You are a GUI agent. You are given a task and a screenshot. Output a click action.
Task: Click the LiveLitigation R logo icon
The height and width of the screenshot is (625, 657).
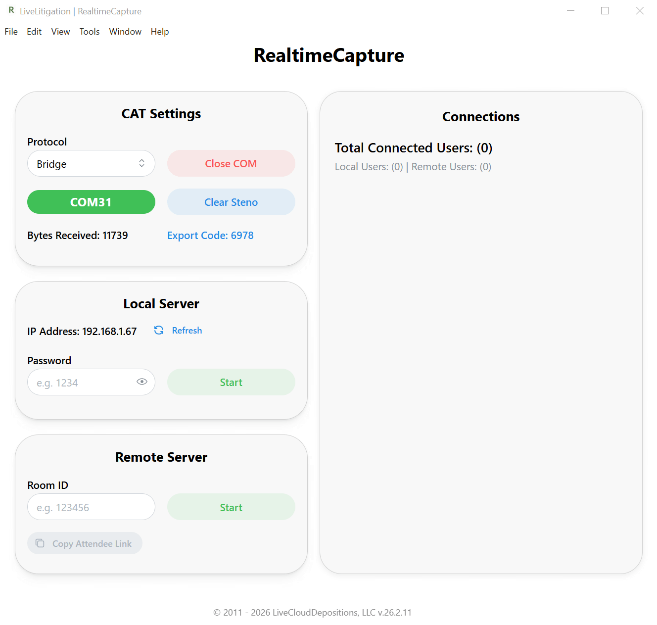pos(11,10)
